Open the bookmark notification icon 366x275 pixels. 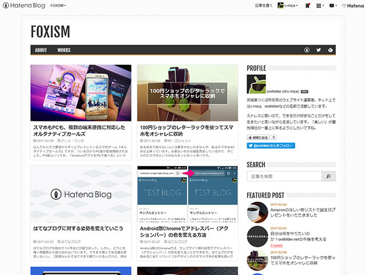(x=308, y=6)
